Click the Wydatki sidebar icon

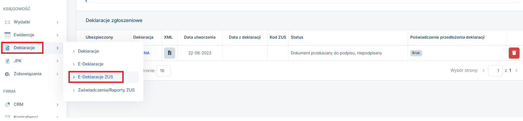[7, 22]
